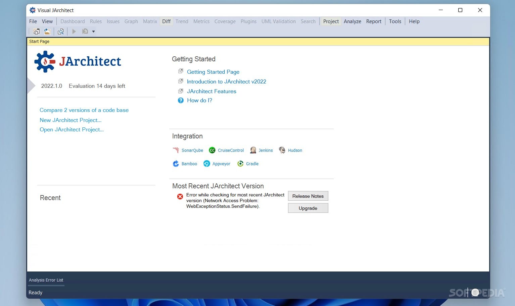Click Compare 2 versions of a code base
Screen dimensions: 515x306
[x=84, y=110]
